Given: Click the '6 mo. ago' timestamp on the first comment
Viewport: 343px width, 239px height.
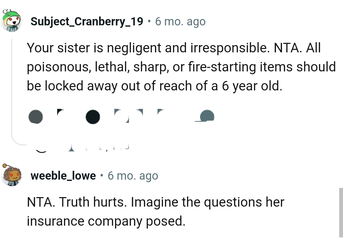Looking at the screenshot, I should coord(180,22).
